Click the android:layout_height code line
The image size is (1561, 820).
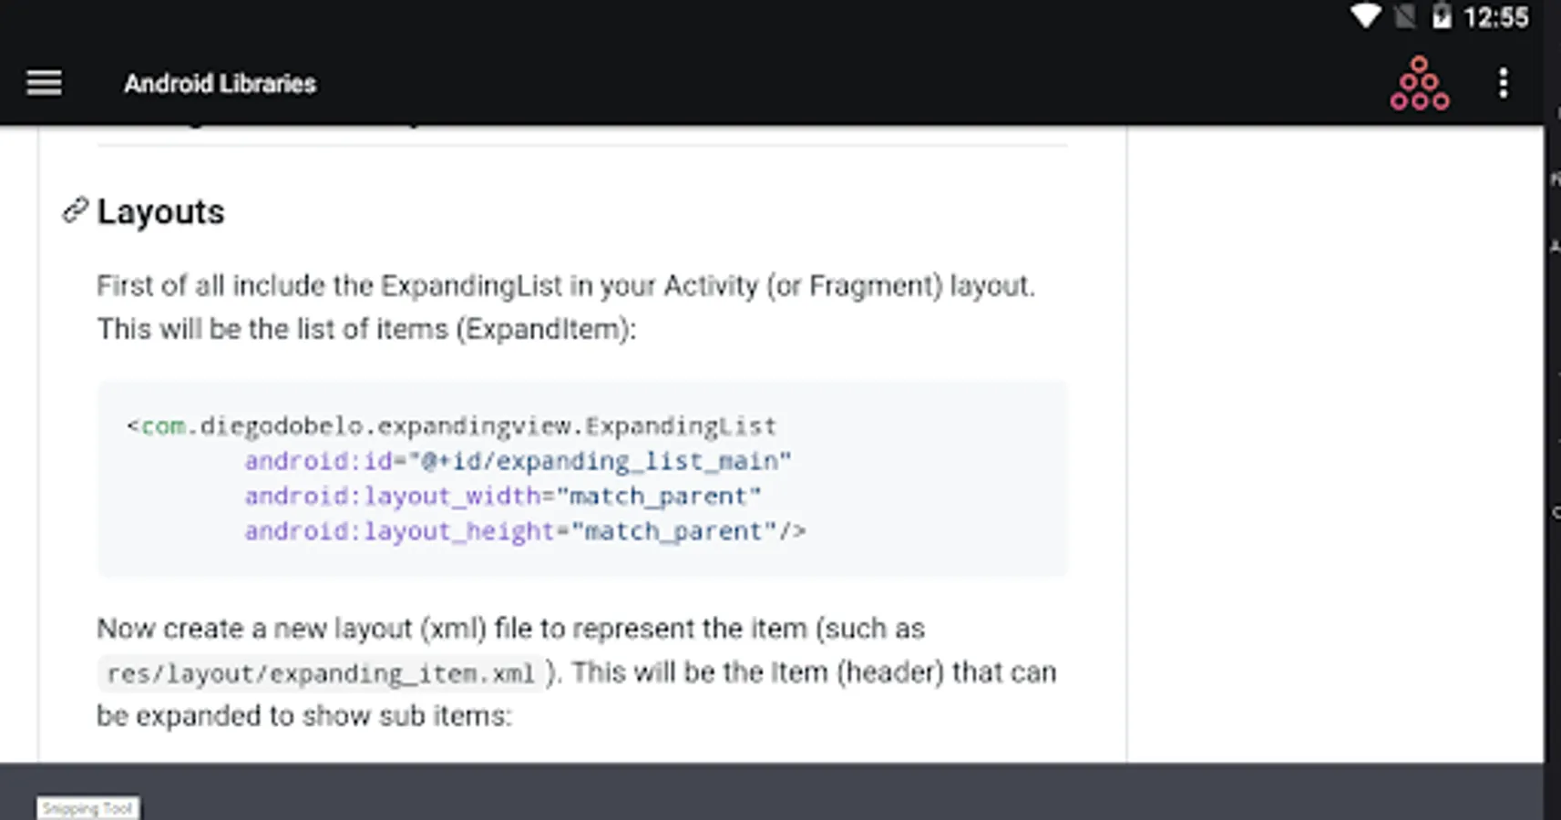(524, 531)
